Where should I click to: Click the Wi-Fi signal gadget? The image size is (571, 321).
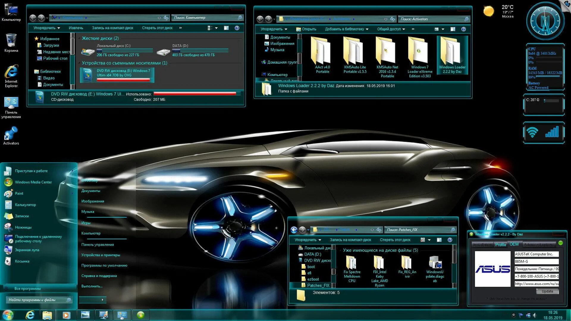coord(544,132)
